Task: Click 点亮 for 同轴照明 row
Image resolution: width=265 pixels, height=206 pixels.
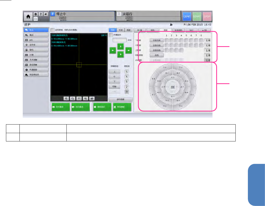Action: point(157,55)
